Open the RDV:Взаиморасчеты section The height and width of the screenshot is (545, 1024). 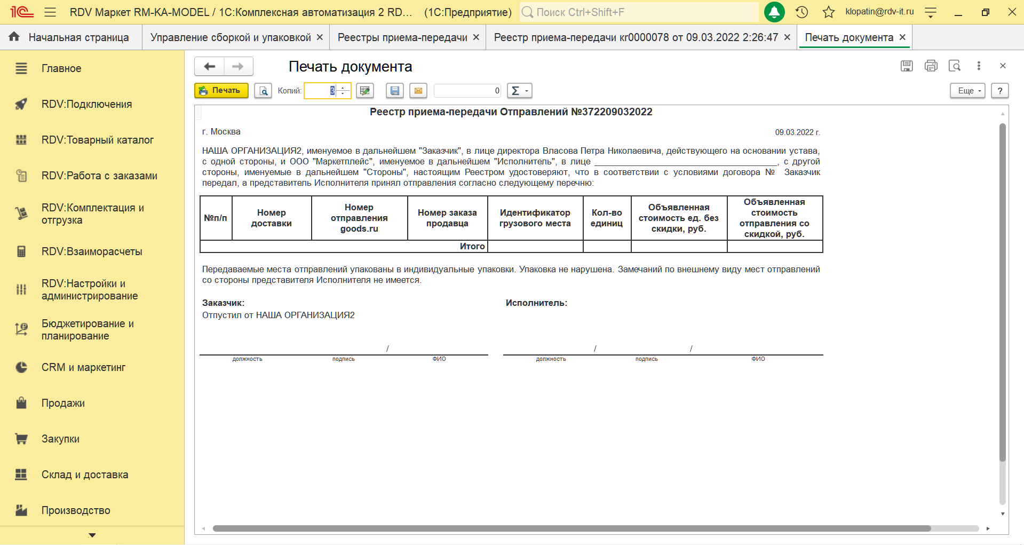[92, 251]
